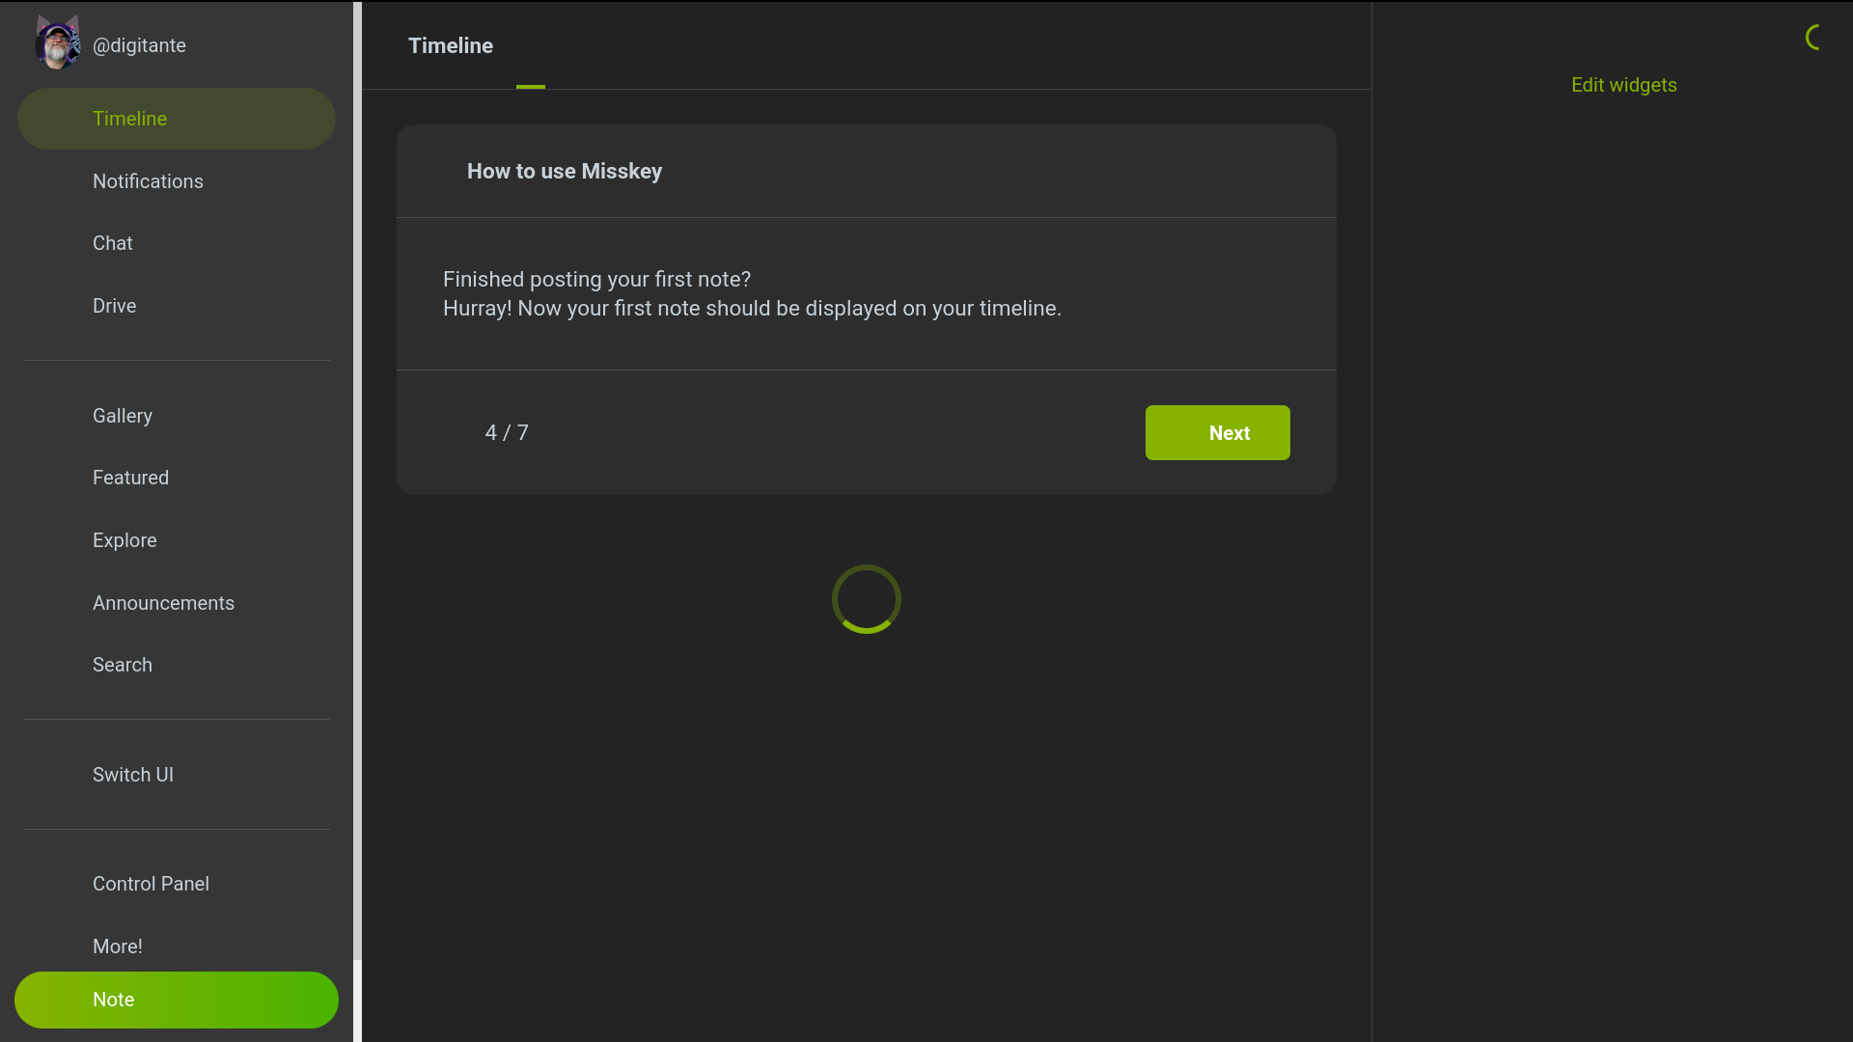Open Search in the sidebar
This screenshot has width=1853, height=1042.
coord(123,665)
